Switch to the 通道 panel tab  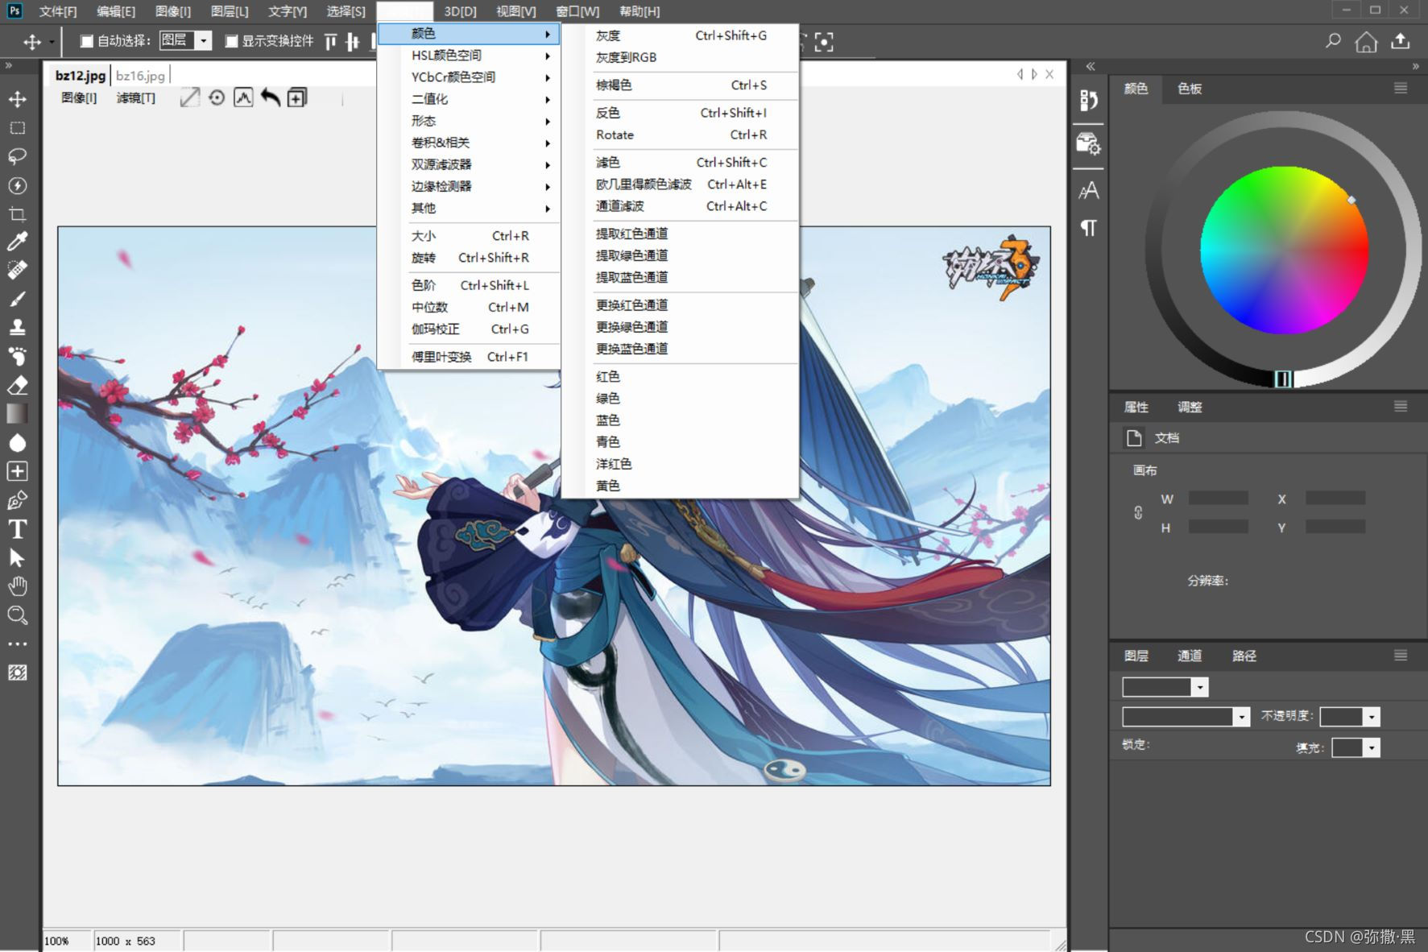tap(1190, 656)
